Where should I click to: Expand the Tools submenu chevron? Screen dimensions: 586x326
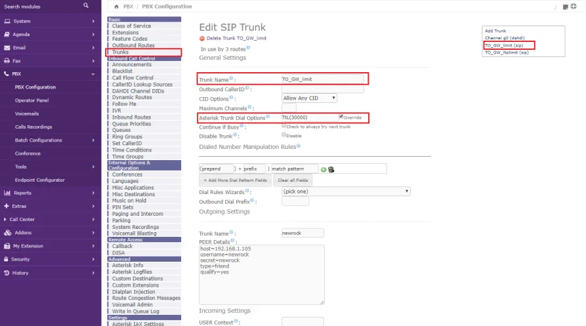pos(93,167)
